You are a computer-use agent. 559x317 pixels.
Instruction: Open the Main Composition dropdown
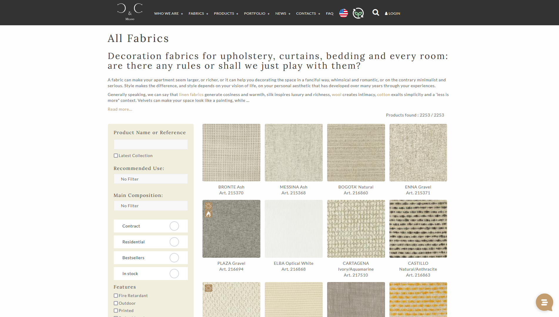[x=150, y=206]
